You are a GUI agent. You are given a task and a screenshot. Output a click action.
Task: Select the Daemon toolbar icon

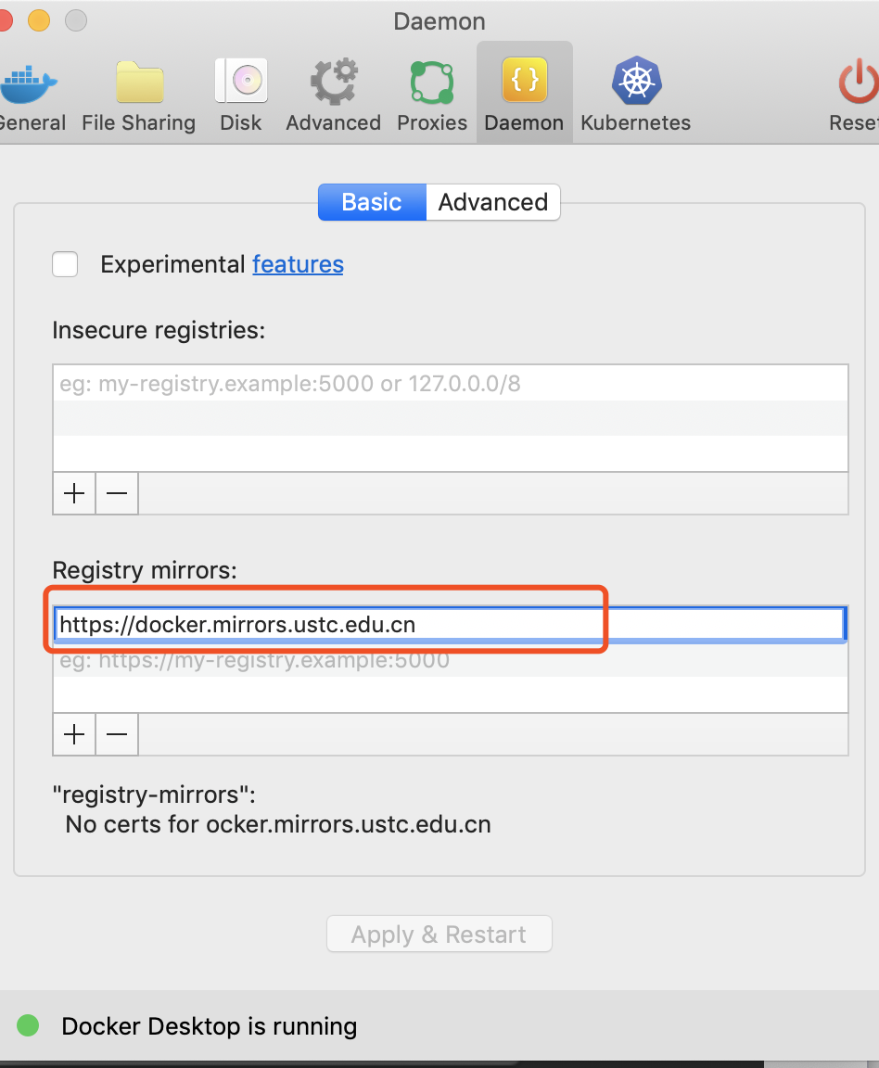tap(524, 83)
